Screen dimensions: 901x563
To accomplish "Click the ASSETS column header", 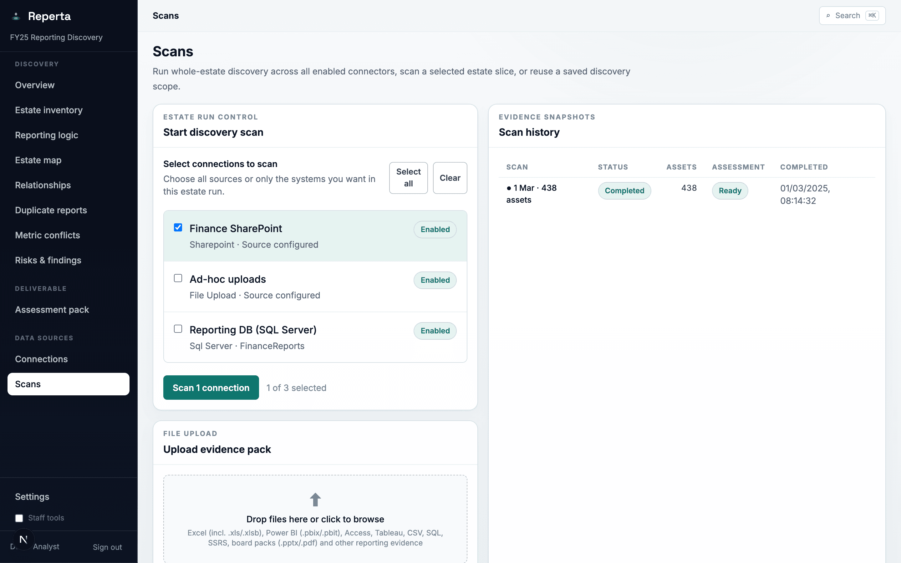I will pos(681,167).
